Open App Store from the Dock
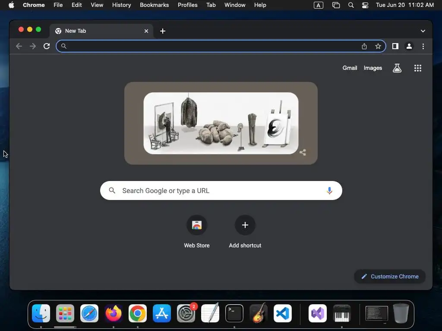The height and width of the screenshot is (331, 442). tap(162, 313)
